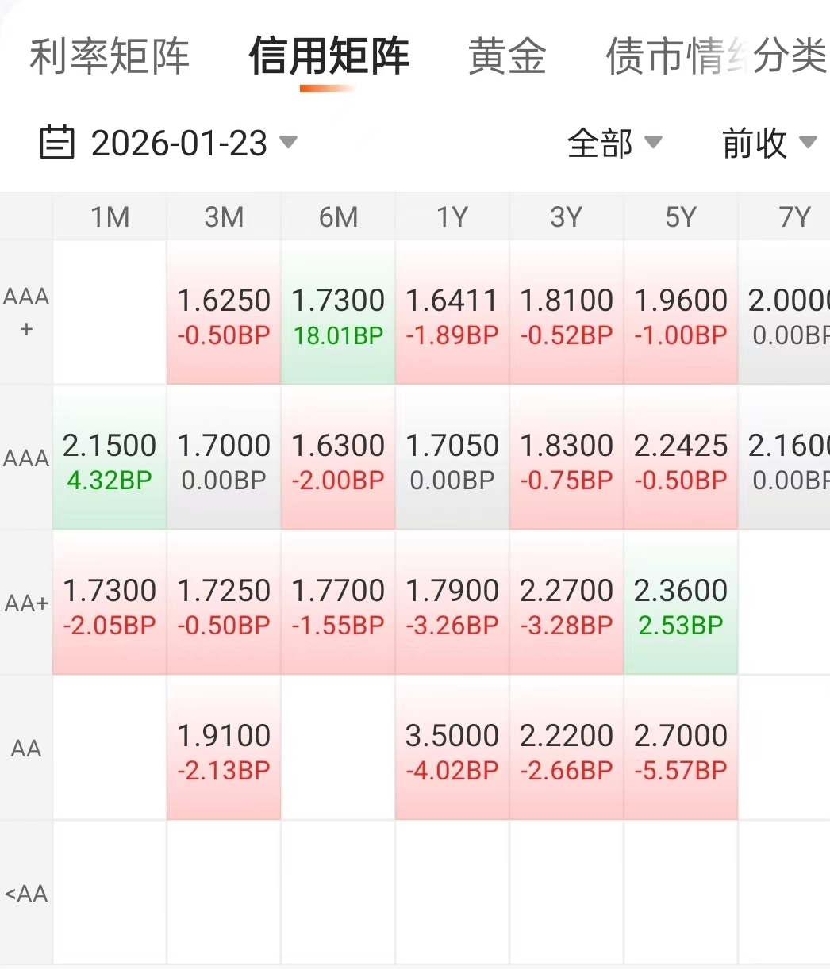The image size is (830, 969).
Task: Switch to the 利率矩阵 tab
Action: tap(110, 56)
